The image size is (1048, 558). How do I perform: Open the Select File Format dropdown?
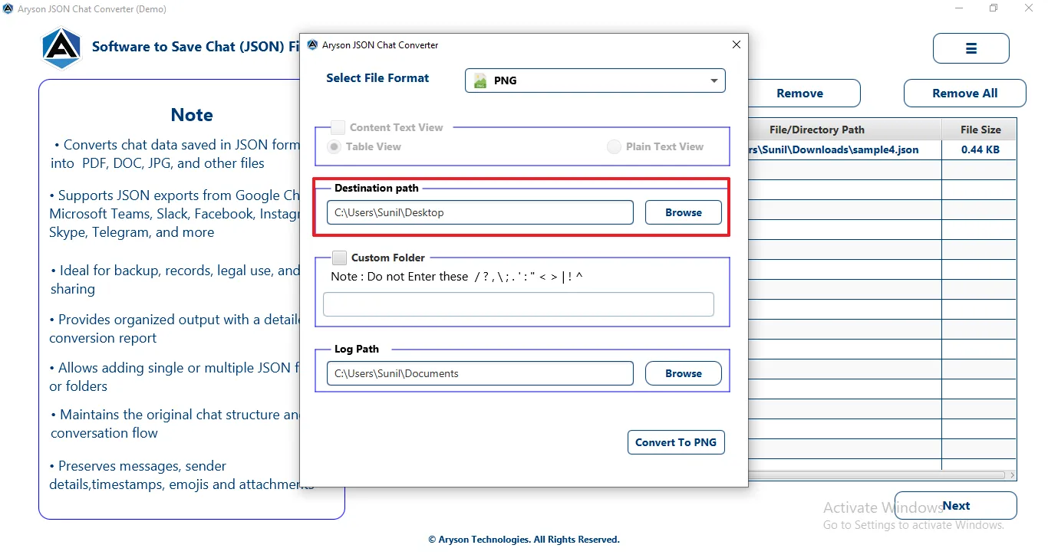[x=595, y=80]
